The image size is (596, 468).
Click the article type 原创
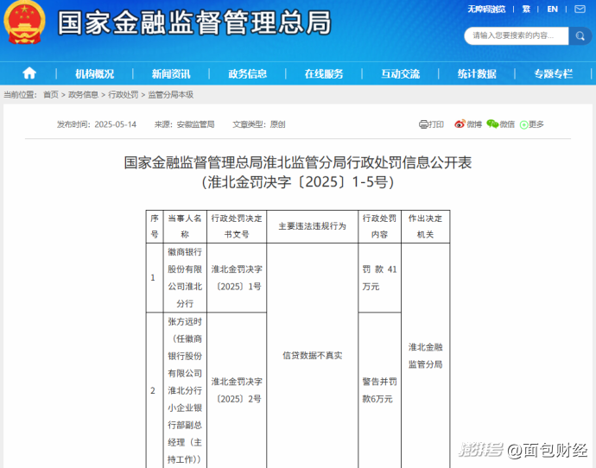click(x=277, y=124)
